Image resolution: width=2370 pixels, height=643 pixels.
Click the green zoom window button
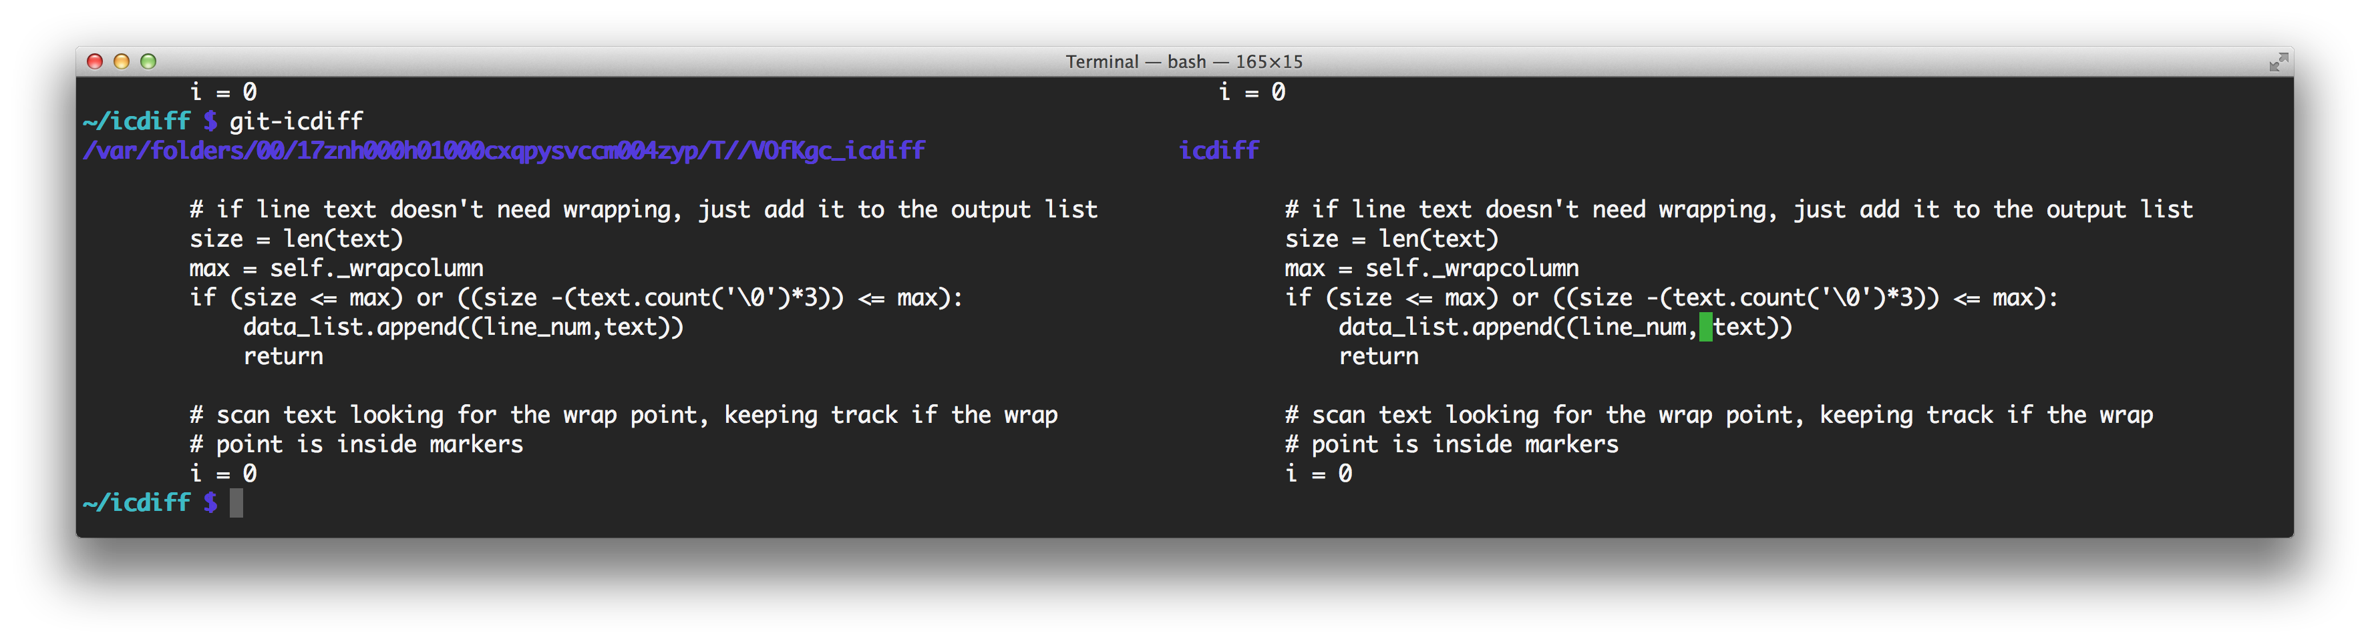[x=148, y=61]
